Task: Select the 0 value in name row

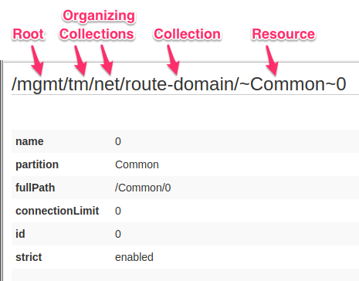Action: pos(118,141)
